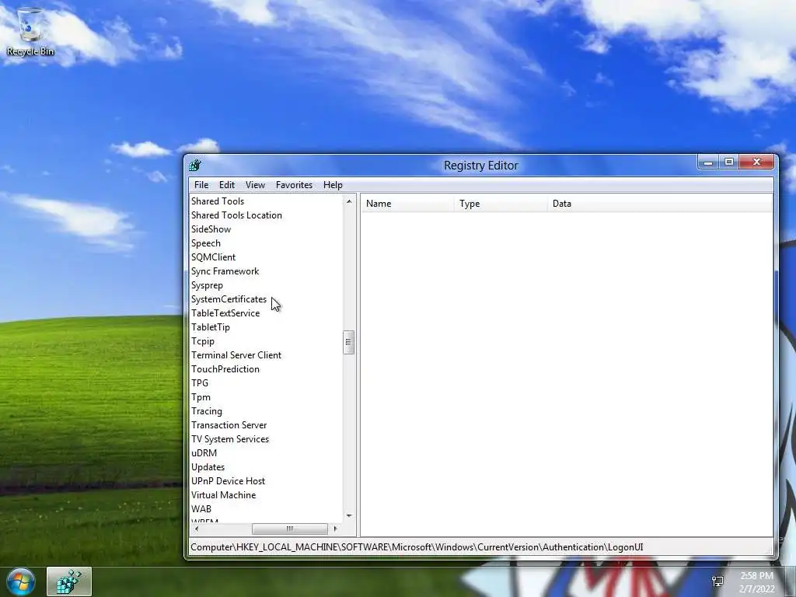This screenshot has height=597, width=796.
Task: Select the SideShow key
Action: [x=211, y=229]
